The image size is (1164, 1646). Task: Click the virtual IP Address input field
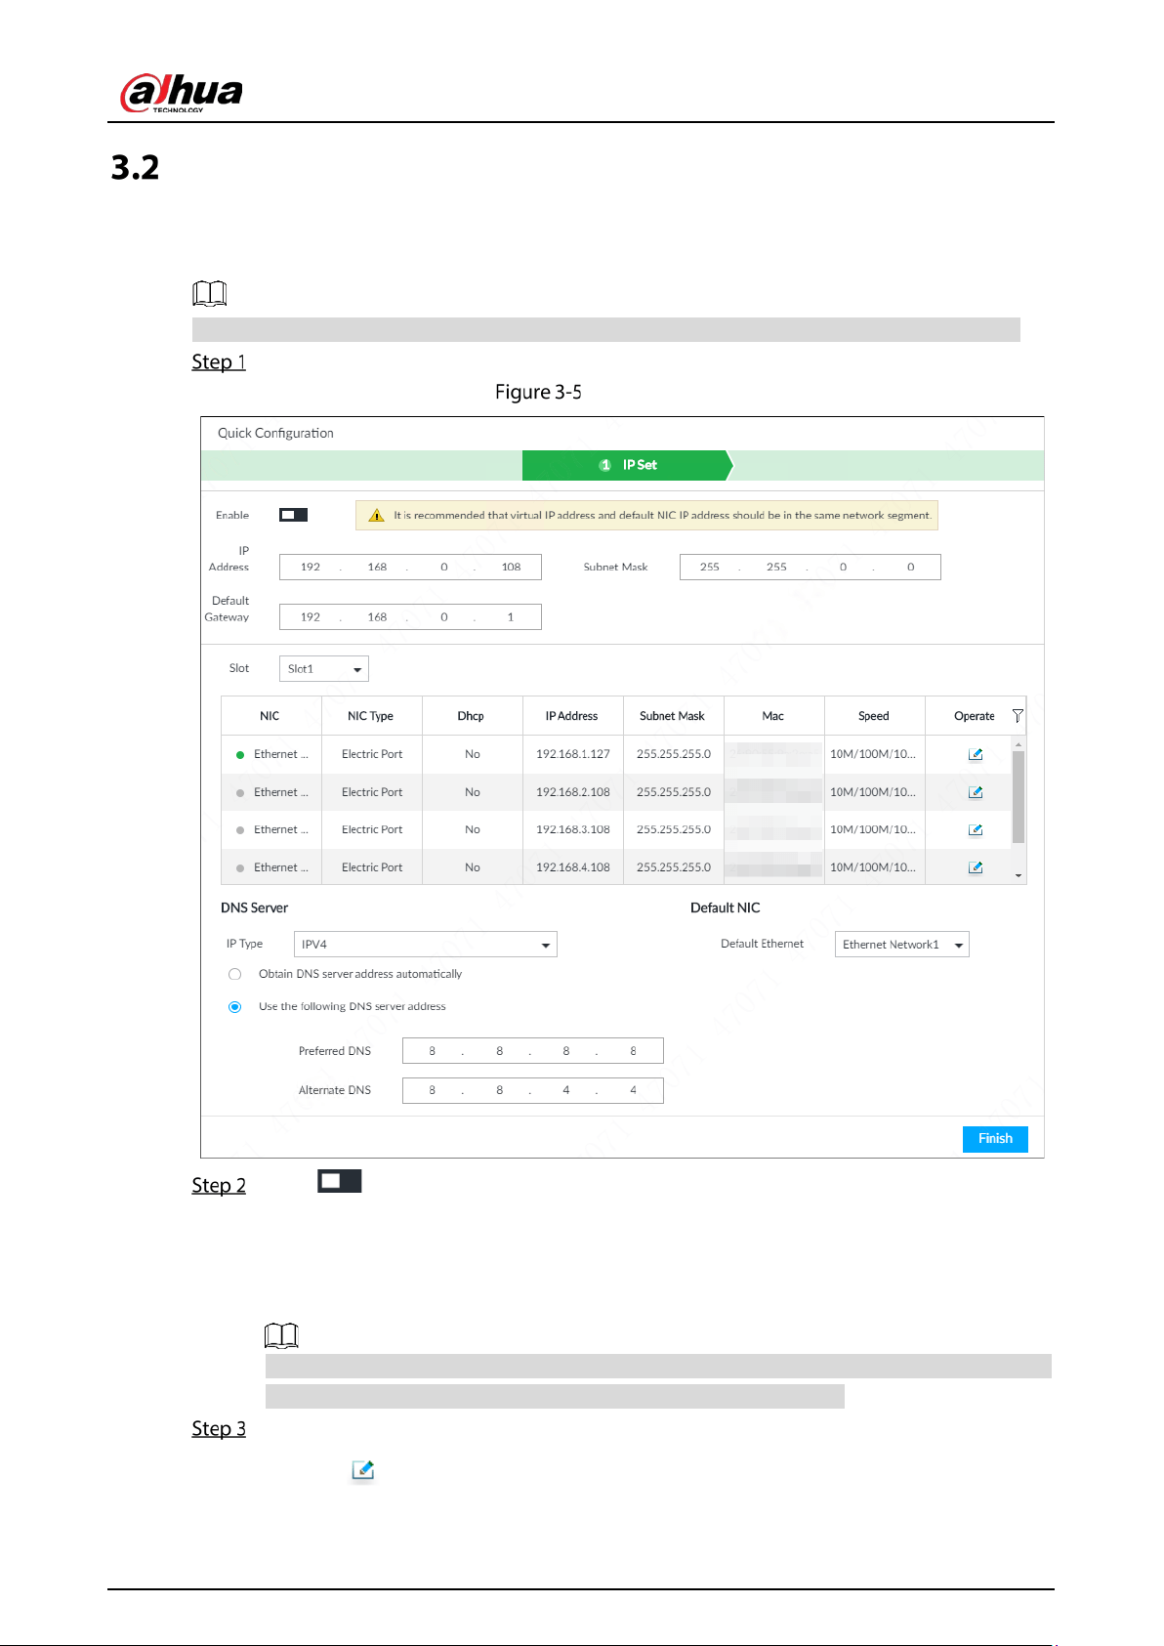tap(410, 568)
